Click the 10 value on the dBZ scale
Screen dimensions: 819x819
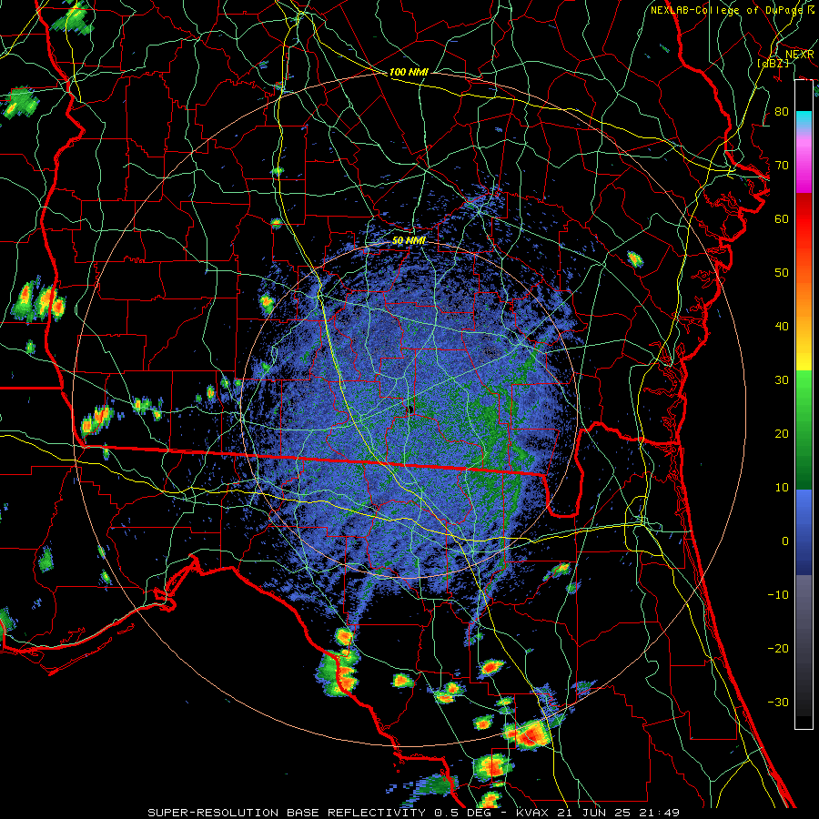[782, 488]
